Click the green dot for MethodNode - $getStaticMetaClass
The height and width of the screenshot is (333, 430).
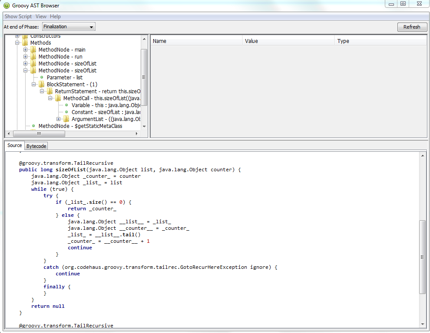tap(33, 126)
